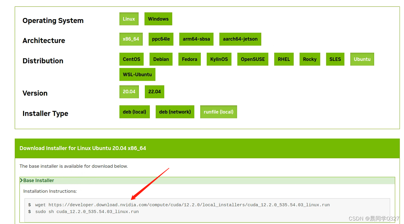Click the Installation Instructions label
The height and width of the screenshot is (224, 404).
click(x=50, y=191)
